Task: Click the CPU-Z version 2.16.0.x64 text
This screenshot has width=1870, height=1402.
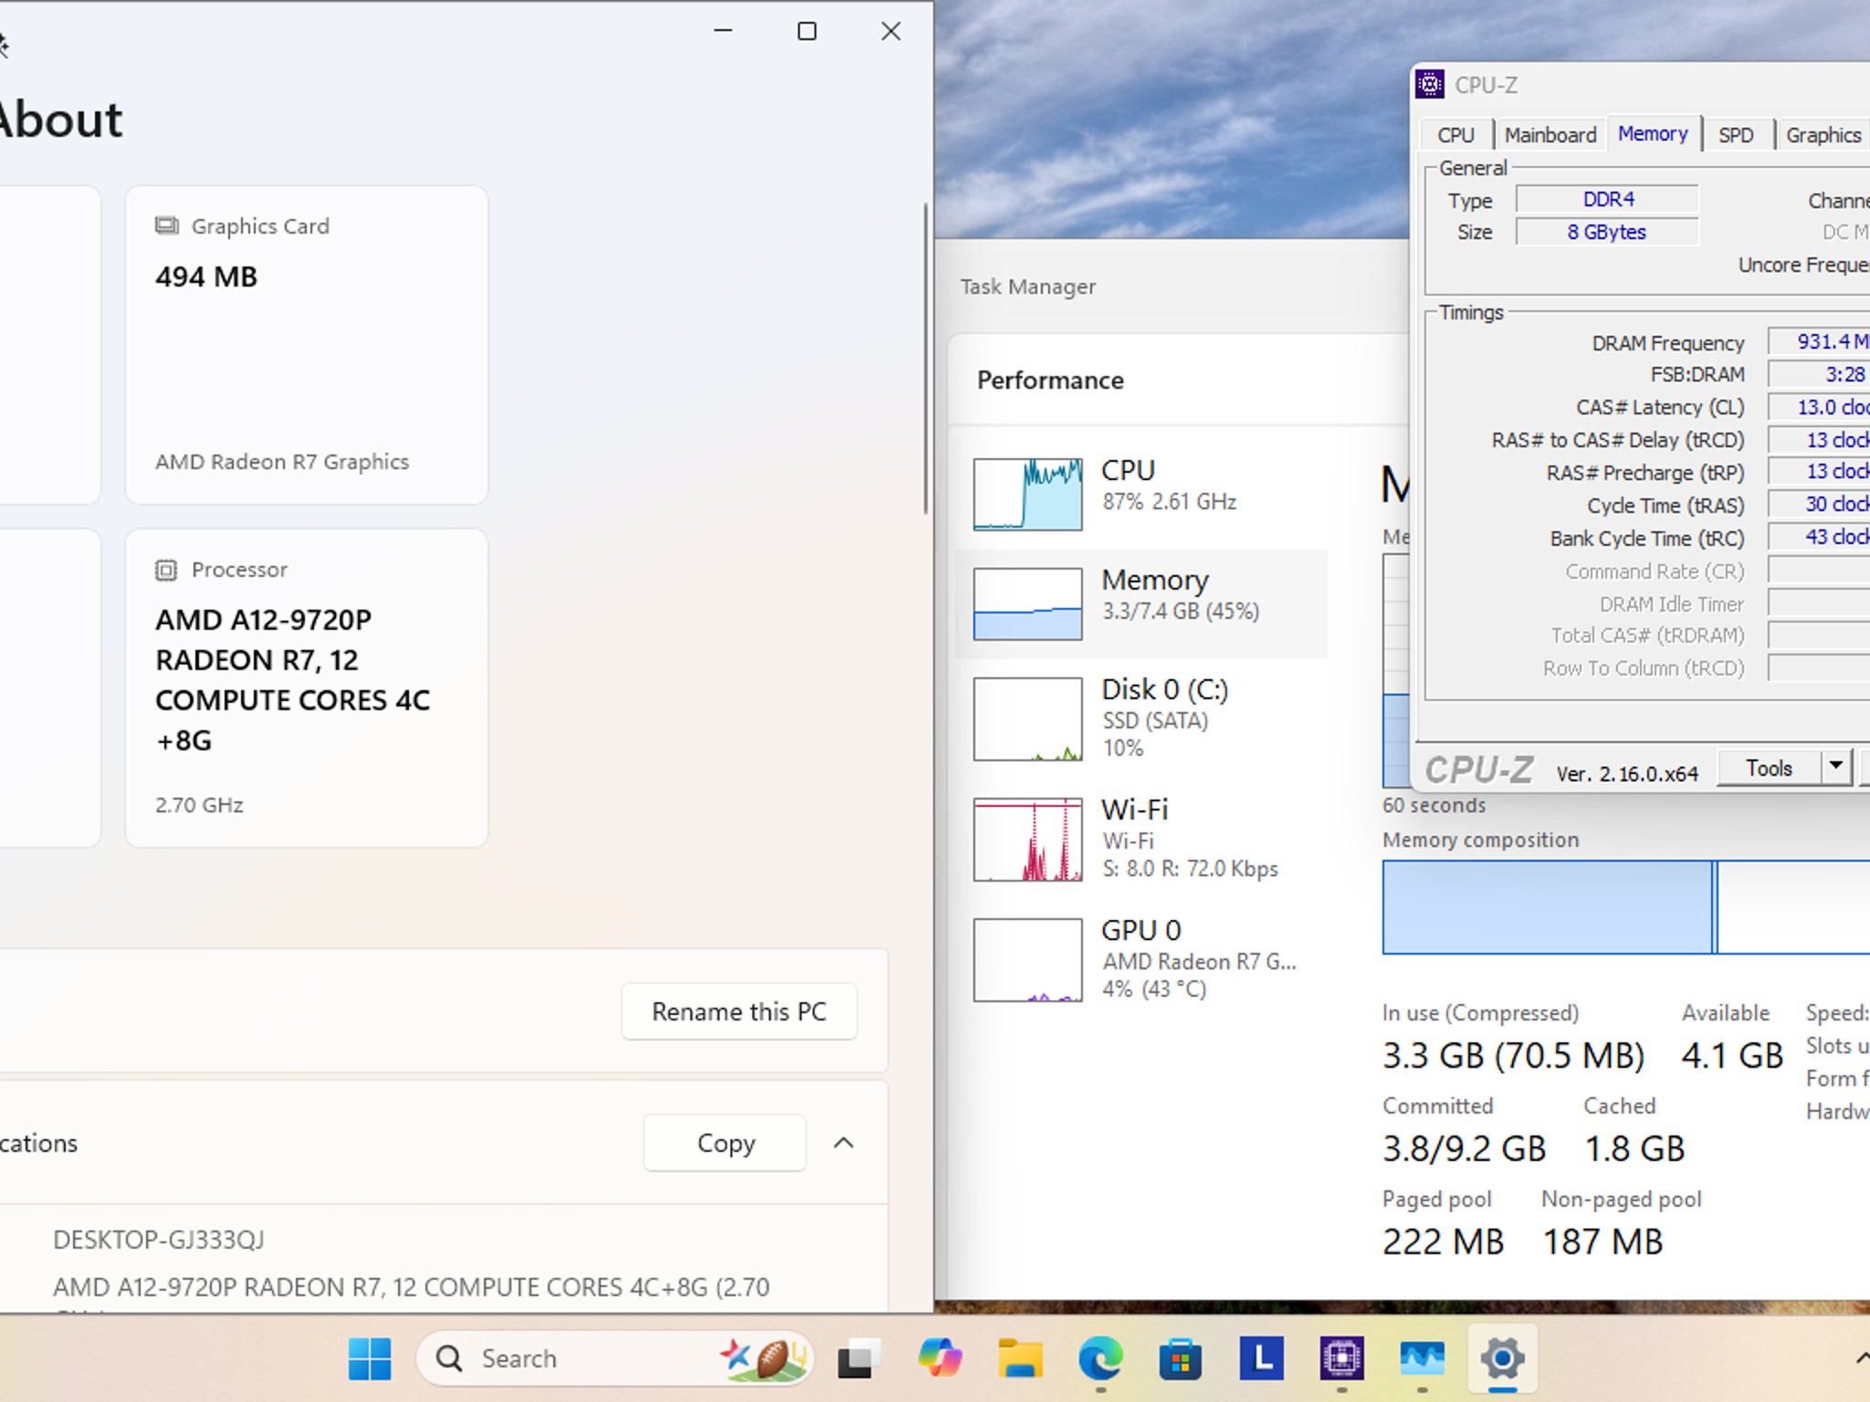Action: click(1627, 773)
